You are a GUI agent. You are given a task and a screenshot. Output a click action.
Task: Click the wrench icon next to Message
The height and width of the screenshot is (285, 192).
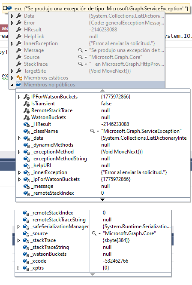point(19,50)
